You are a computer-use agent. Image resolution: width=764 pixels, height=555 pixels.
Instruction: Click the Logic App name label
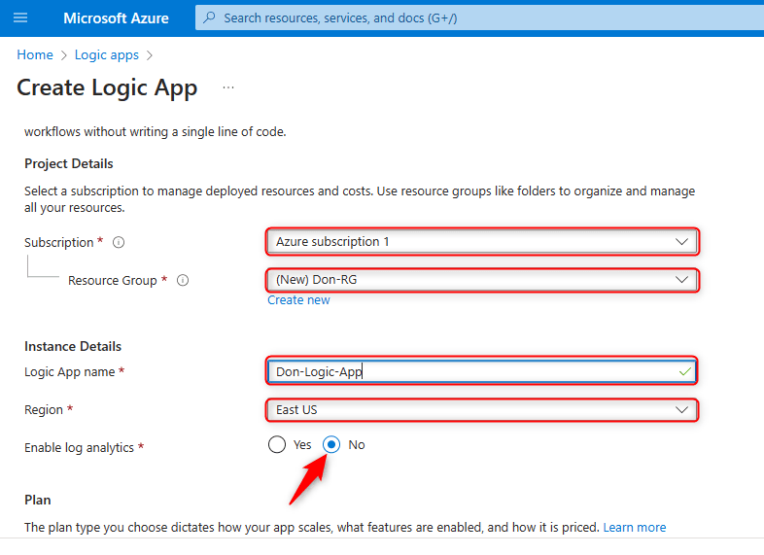[70, 372]
